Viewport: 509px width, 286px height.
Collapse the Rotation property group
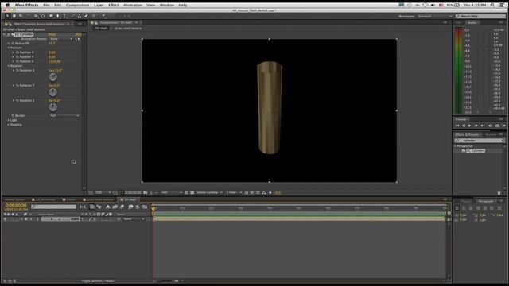9,66
